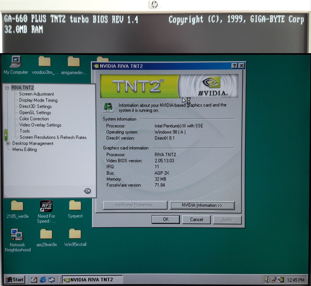The image size is (311, 286).
Task: Click the round pin icon in the side menu
Action: (x=88, y=191)
